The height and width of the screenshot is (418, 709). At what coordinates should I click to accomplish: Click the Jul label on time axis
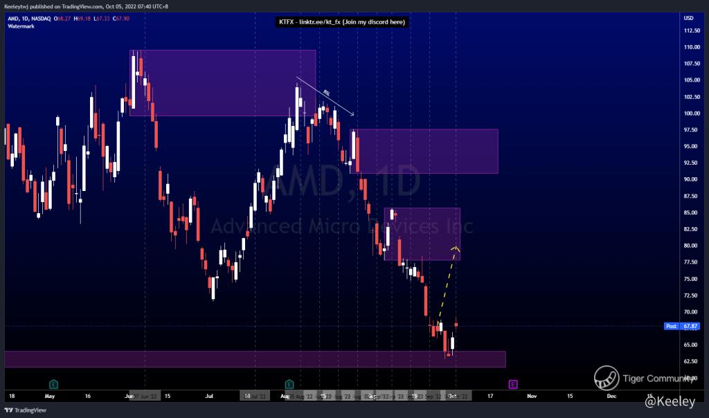click(209, 396)
